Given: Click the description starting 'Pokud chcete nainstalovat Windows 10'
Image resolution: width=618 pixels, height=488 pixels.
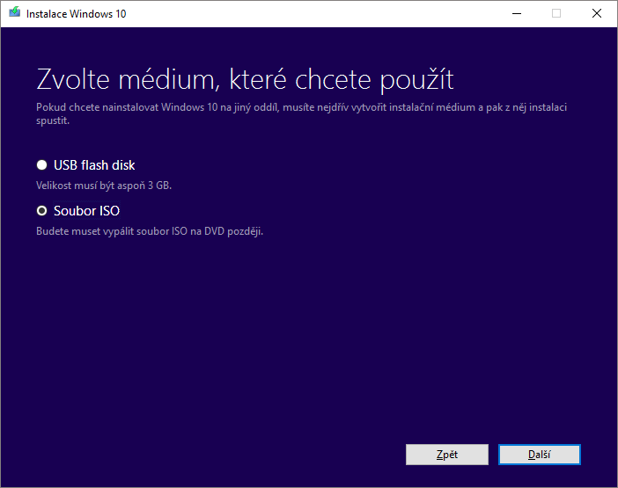Looking at the screenshot, I should [301, 113].
